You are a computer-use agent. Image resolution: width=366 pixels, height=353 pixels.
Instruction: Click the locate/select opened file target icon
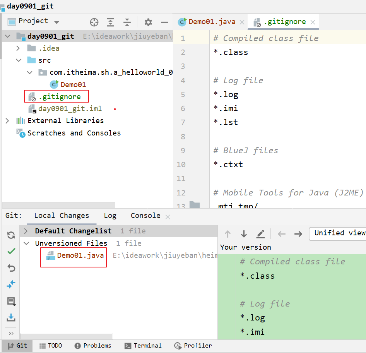94,22
